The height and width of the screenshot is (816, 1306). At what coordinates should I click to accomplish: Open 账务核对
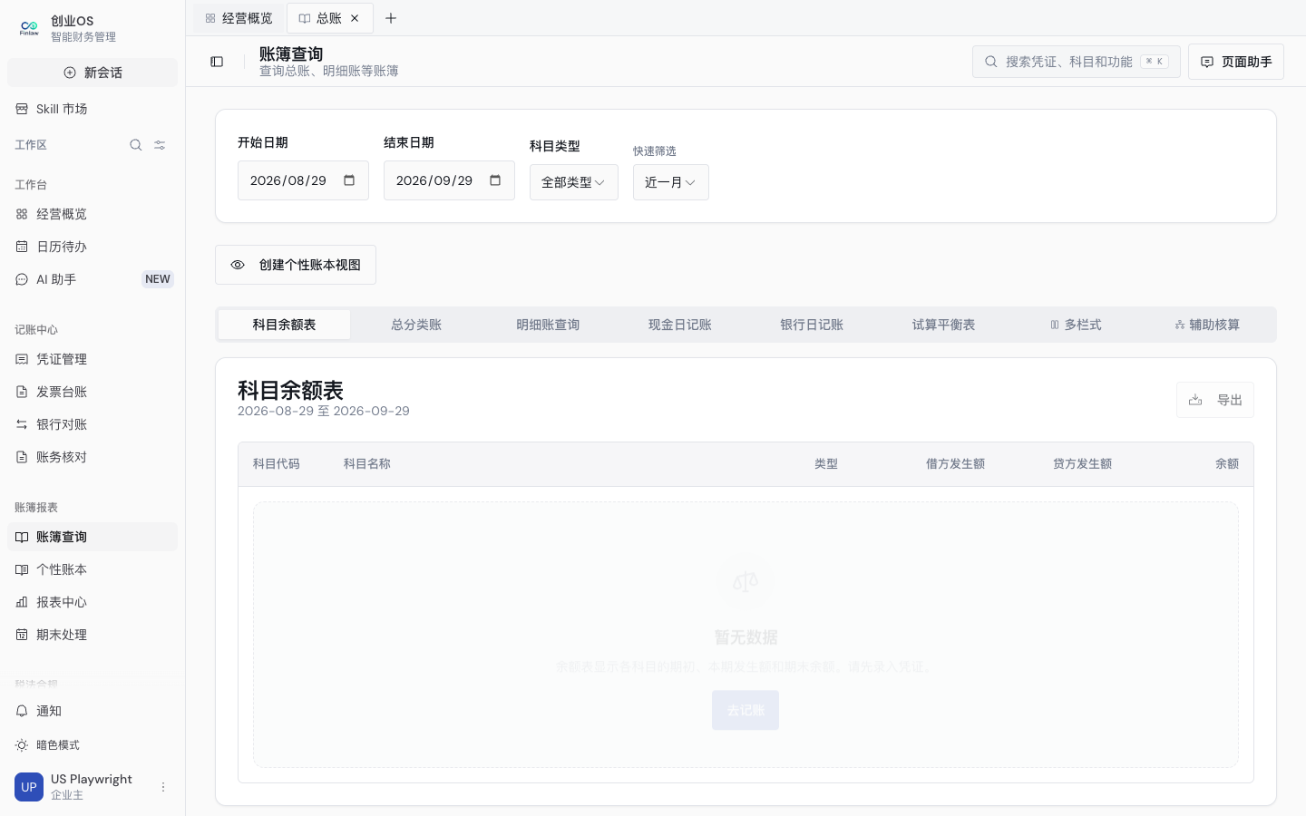[93, 457]
